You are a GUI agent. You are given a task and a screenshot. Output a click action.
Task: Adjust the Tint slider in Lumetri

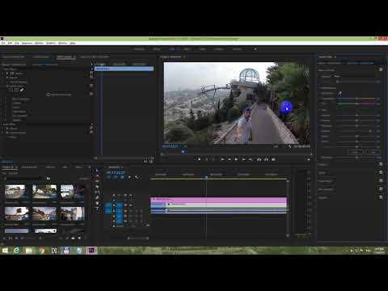[356, 103]
